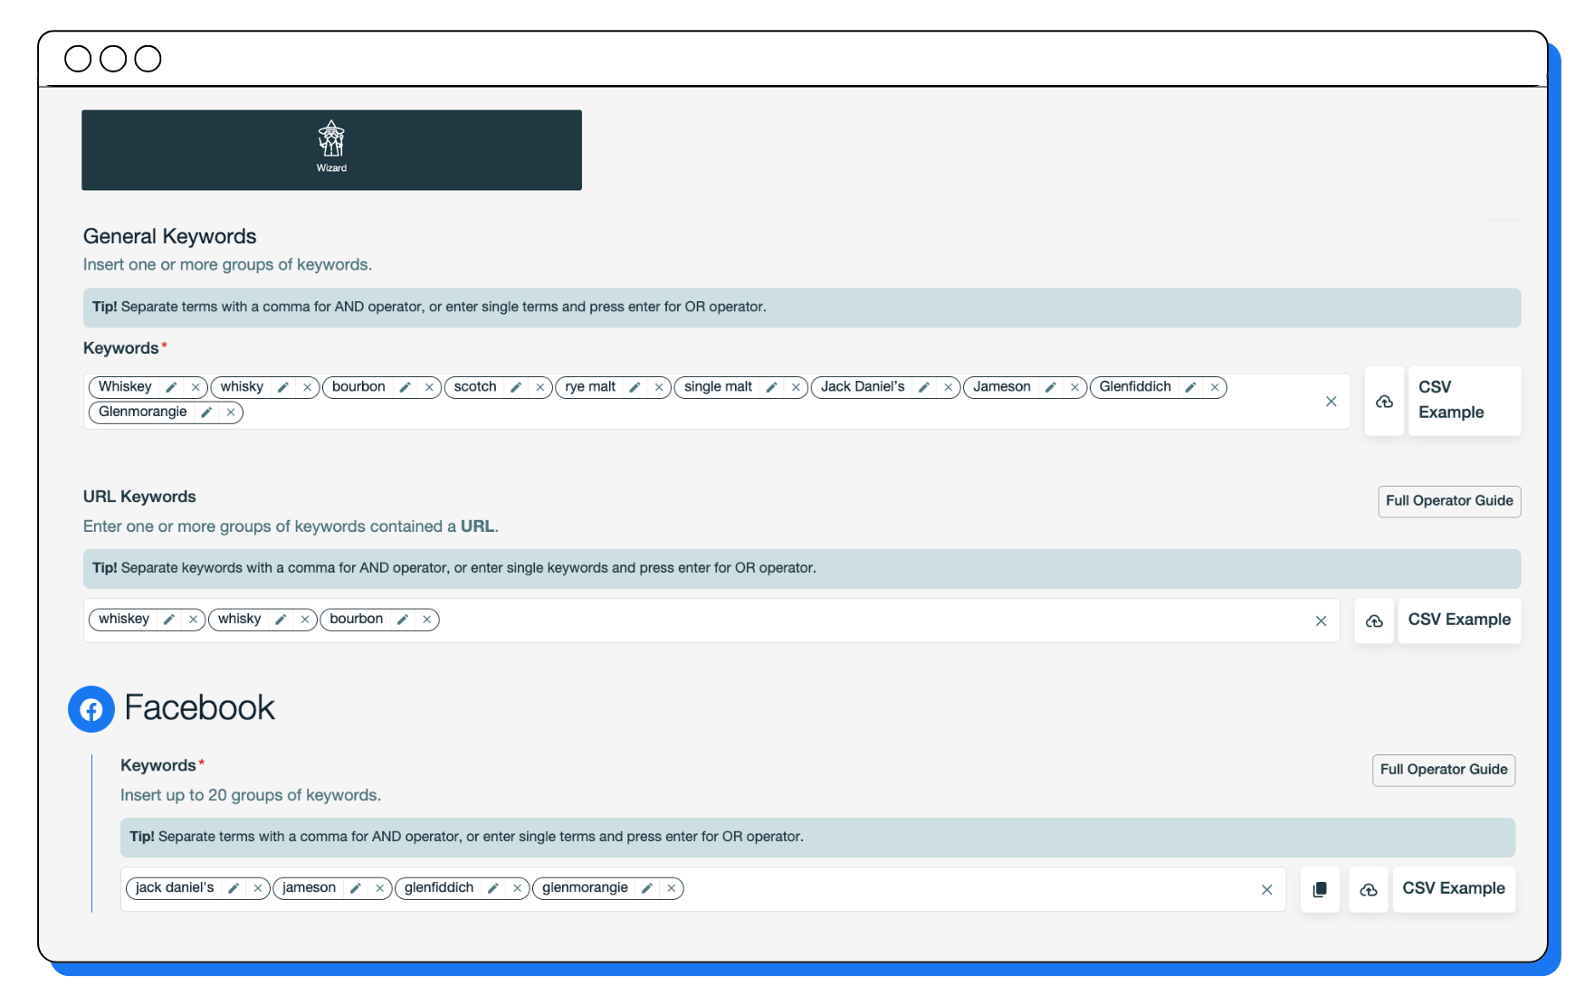Viewport: 1584px width, 995px height.
Task: Upload CSV for URL keywords
Action: 1374,621
